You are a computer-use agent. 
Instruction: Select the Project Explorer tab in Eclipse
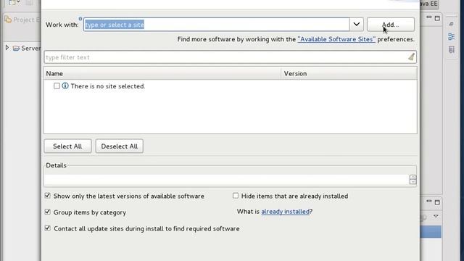coord(22,20)
